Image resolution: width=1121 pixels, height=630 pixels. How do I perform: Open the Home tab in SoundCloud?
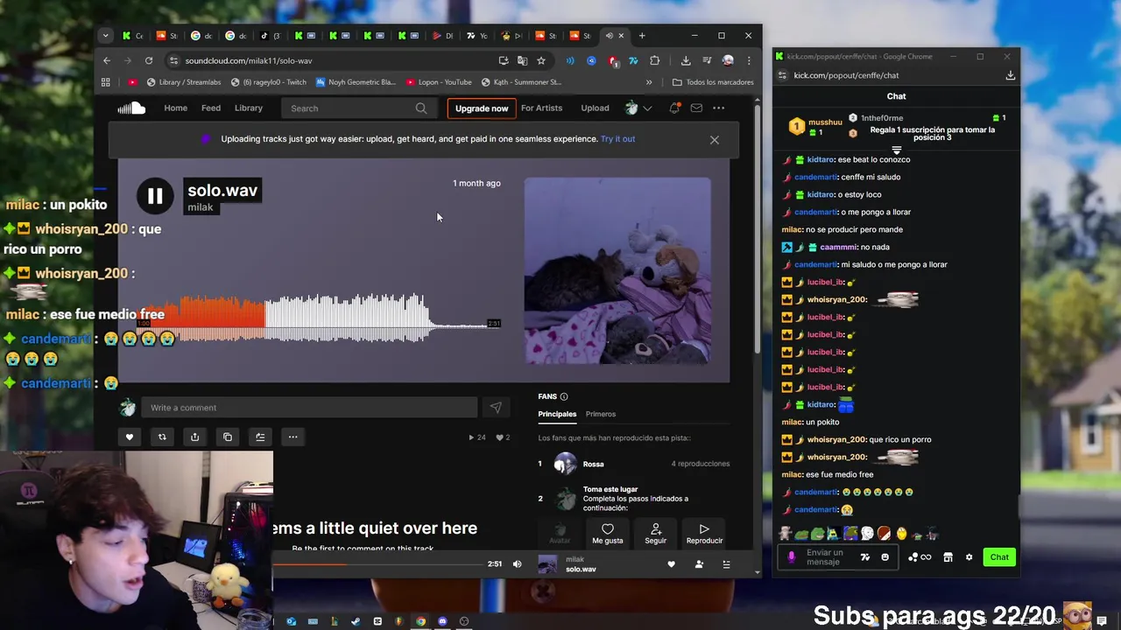(175, 108)
